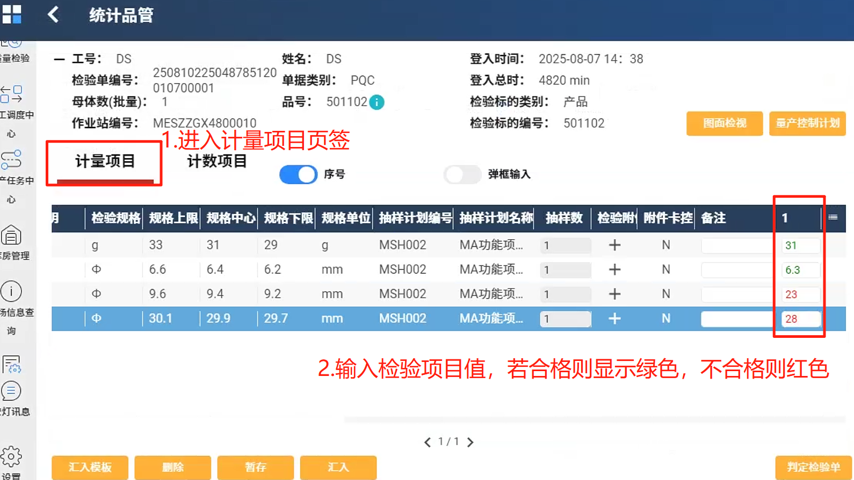Screen dimensions: 854x480
Task: Select the row with upper limit 30.1
Action: (448, 319)
